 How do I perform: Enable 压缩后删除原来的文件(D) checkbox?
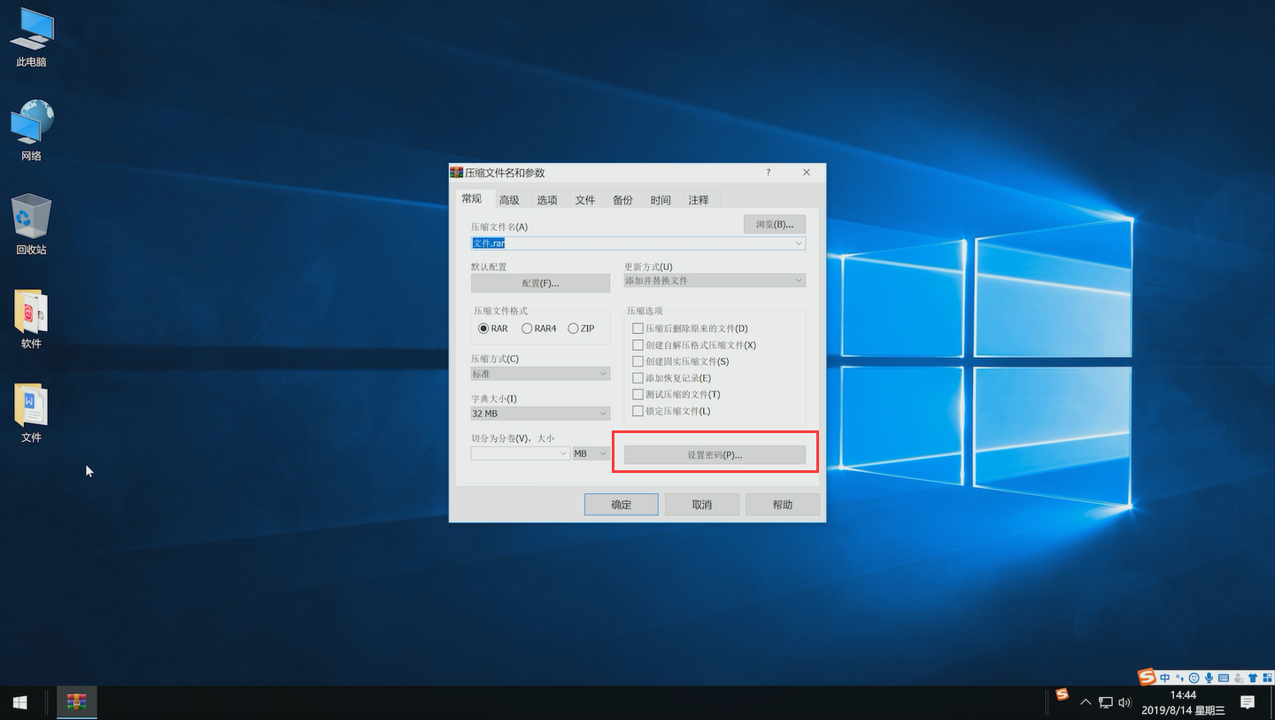tap(637, 329)
